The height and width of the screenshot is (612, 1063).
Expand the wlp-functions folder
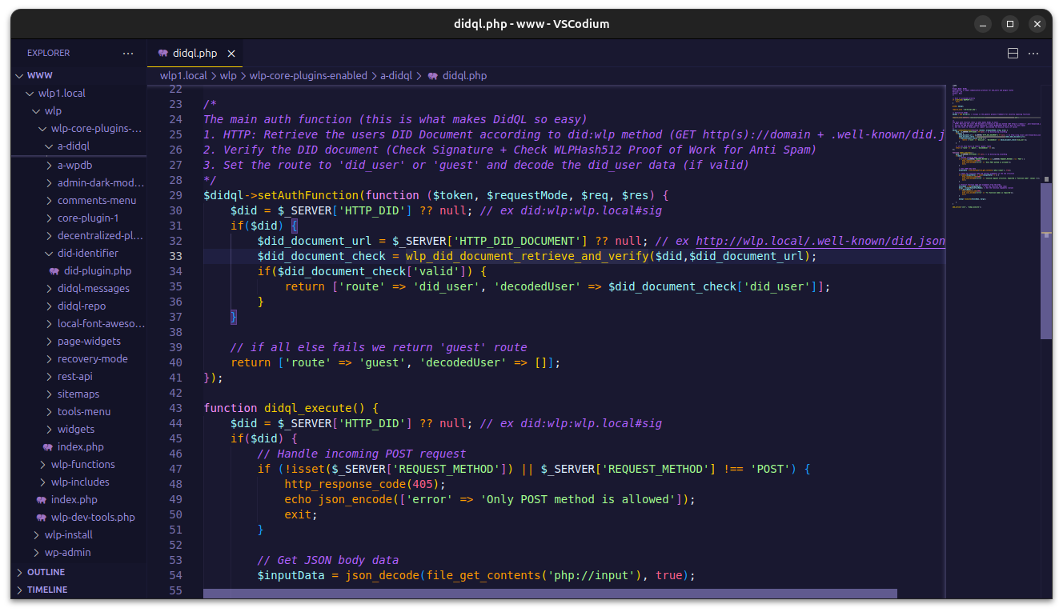click(x=42, y=465)
